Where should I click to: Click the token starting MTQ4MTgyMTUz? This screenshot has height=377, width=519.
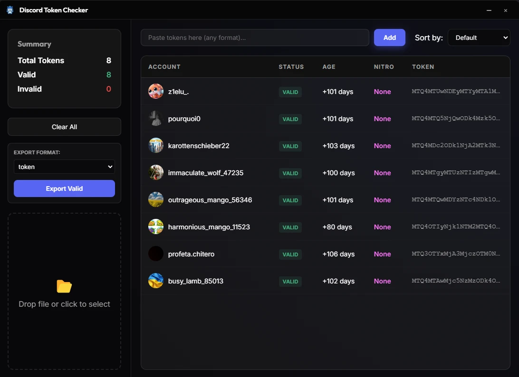tap(456, 173)
